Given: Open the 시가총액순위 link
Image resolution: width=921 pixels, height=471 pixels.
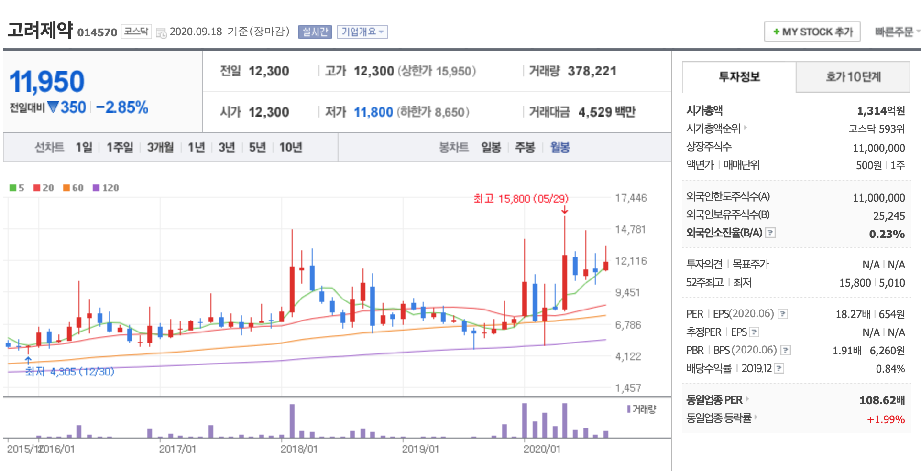Looking at the screenshot, I should tap(716, 128).
